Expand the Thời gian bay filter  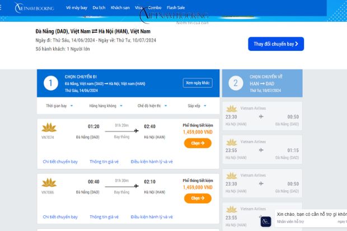tap(59, 106)
